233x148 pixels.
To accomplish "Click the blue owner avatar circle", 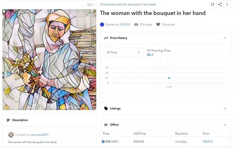I will coord(102,24).
